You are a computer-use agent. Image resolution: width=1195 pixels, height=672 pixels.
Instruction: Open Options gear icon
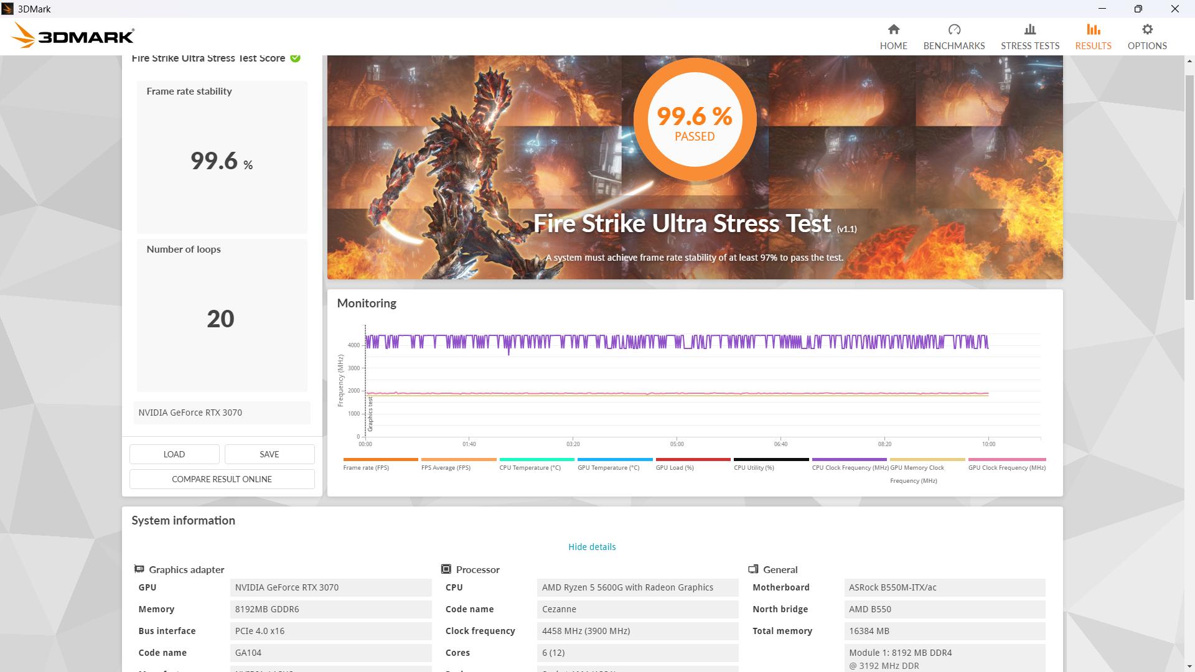click(1147, 30)
